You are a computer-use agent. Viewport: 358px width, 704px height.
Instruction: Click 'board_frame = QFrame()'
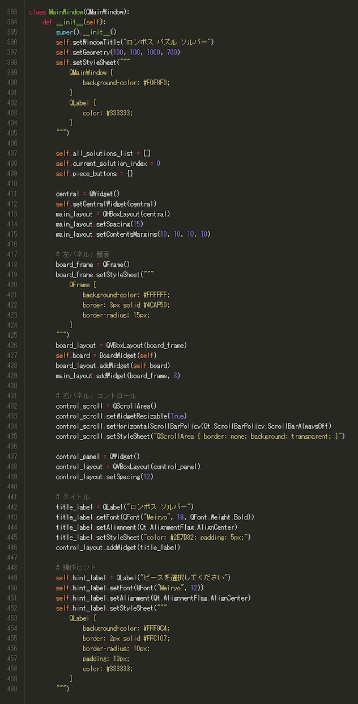93,265
